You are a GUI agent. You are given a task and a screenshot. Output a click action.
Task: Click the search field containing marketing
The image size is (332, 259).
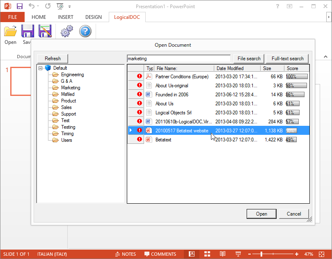coord(179,59)
